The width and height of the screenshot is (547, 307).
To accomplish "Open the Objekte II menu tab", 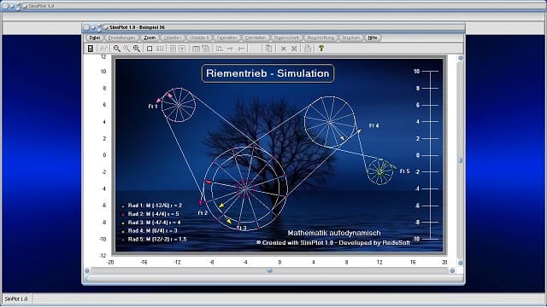I will [199, 38].
